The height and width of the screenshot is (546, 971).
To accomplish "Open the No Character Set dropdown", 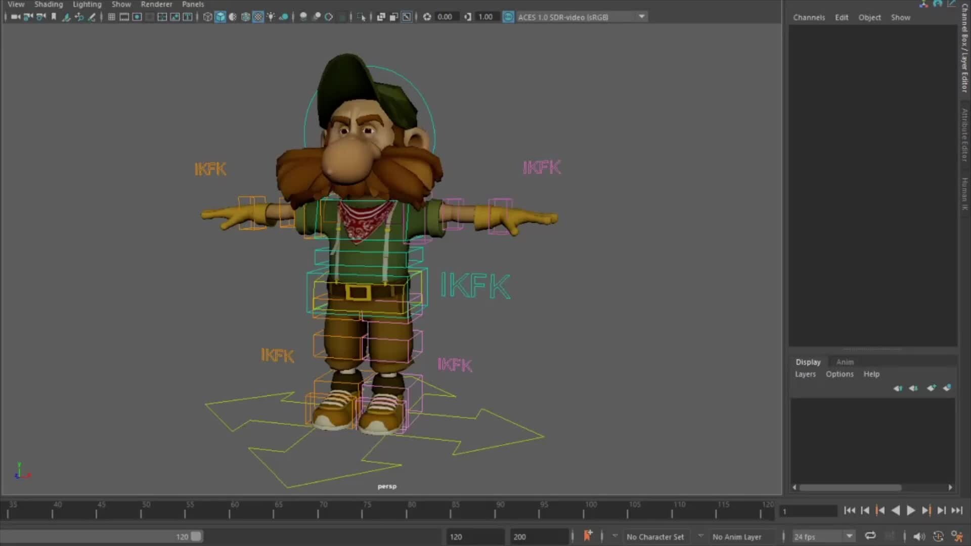I will [656, 536].
